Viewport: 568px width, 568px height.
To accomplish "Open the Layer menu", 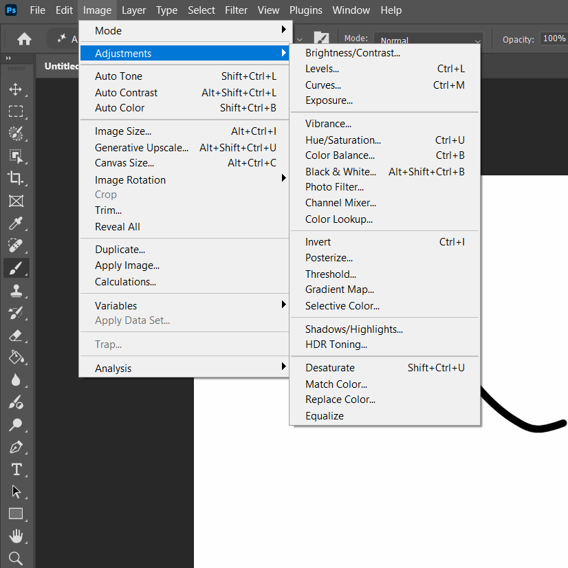I will (133, 10).
